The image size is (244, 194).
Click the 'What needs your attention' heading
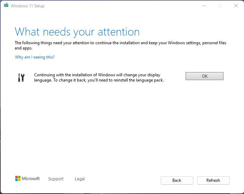point(77,32)
